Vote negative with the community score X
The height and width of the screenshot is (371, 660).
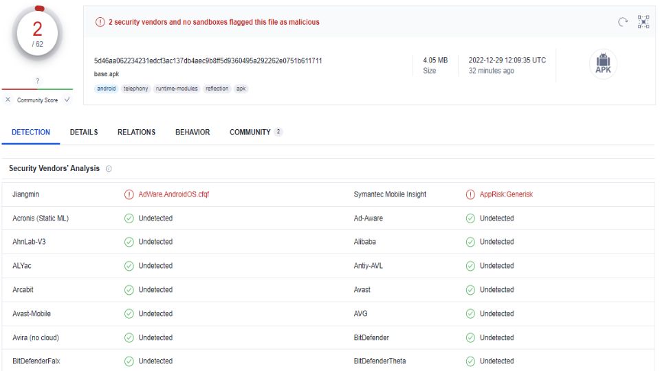(x=8, y=100)
